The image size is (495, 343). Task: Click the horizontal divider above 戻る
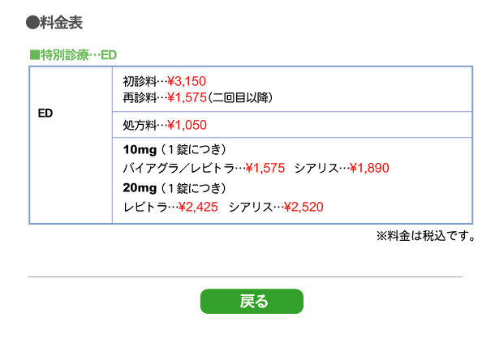click(245, 277)
